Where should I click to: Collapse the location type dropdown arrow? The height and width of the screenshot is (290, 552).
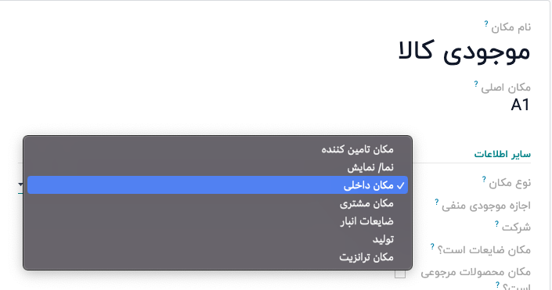pos(20,184)
